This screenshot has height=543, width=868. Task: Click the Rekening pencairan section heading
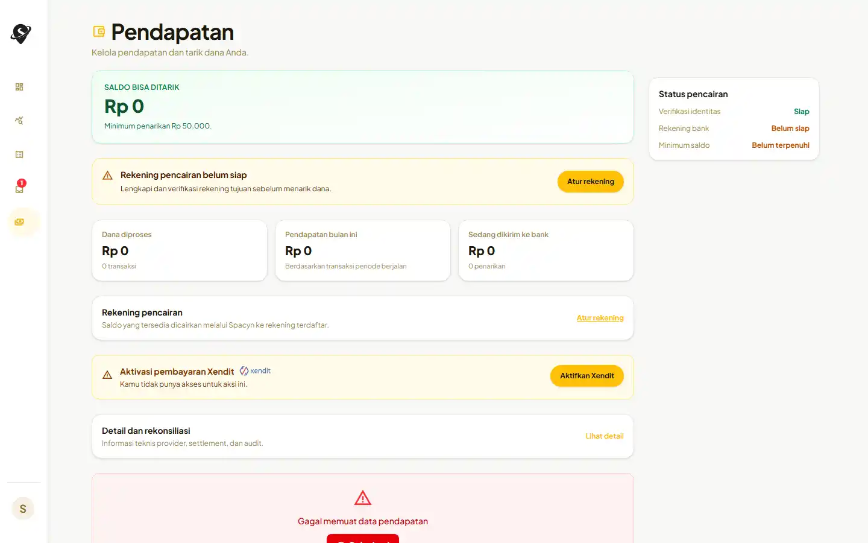(x=142, y=313)
